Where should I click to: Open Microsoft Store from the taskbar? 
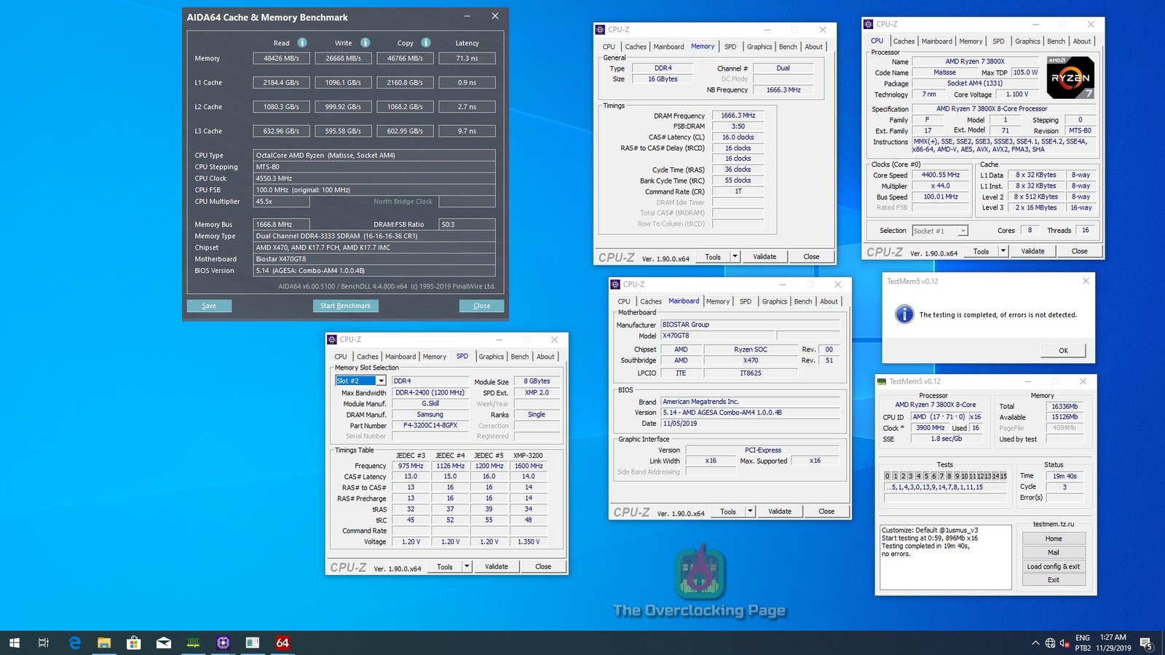[x=134, y=643]
